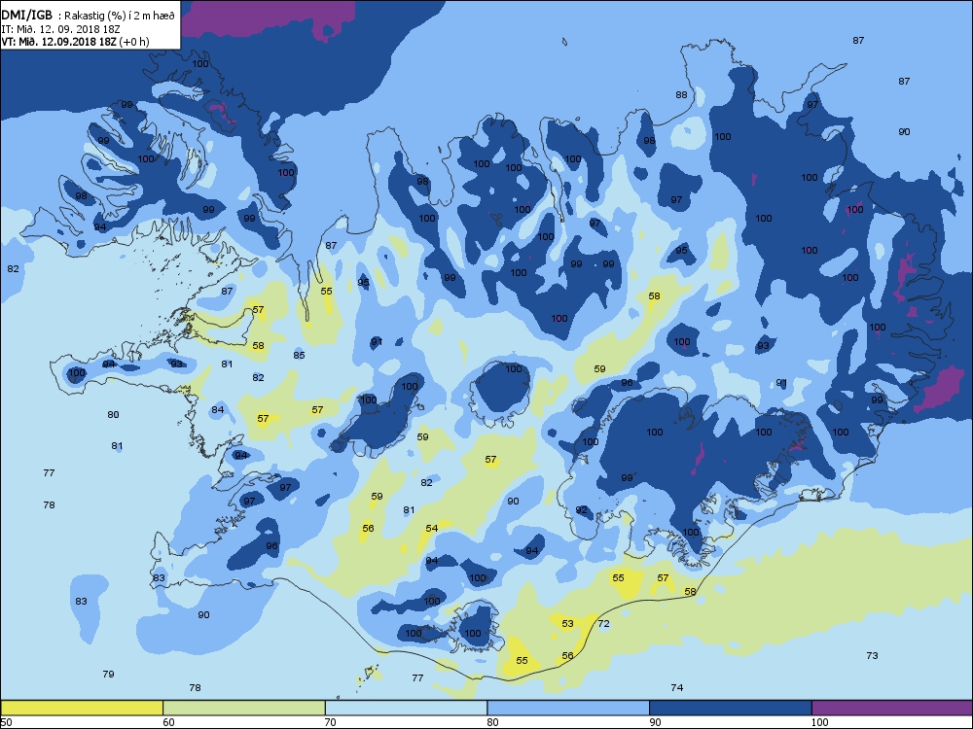Click the humidity value 73 over the sea
The width and height of the screenshot is (973, 729).
point(872,655)
